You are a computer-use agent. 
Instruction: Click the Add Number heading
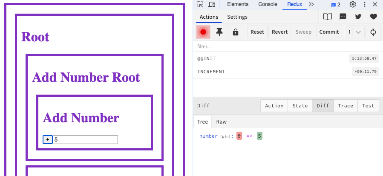click(81, 118)
